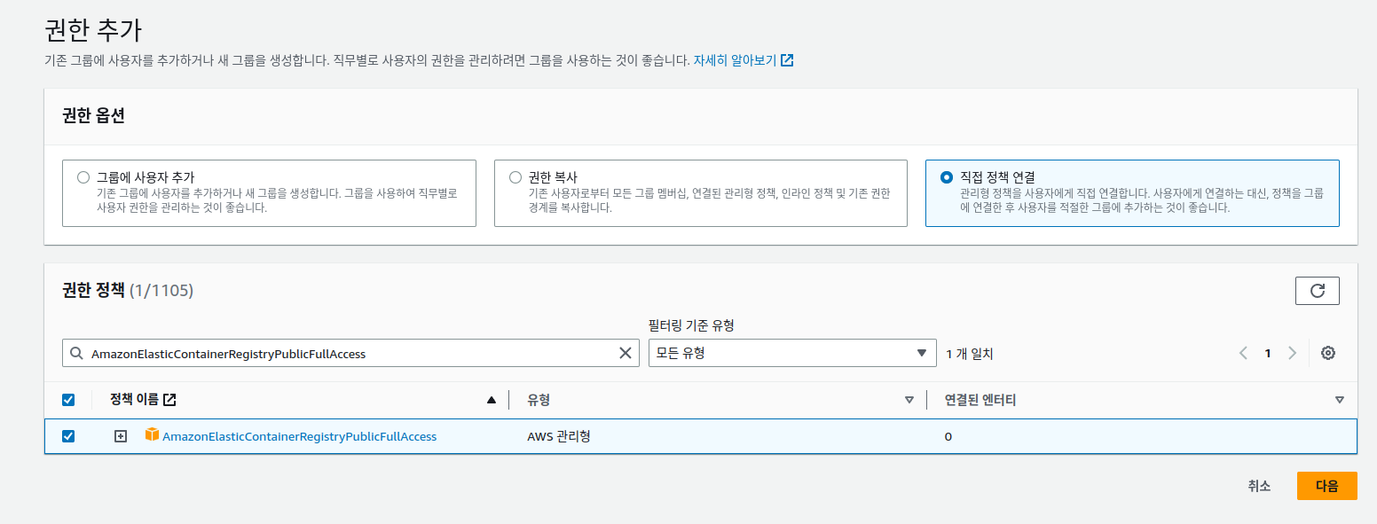The image size is (1377, 524).
Task: Click the 유형 column header text
Action: 539,400
